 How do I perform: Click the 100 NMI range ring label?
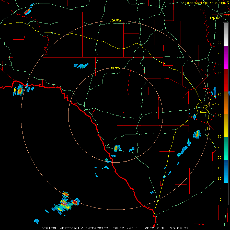point(116,20)
